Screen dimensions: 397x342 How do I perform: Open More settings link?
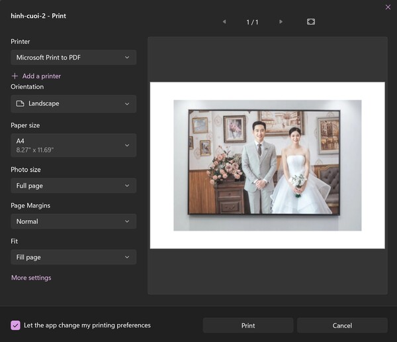31,278
